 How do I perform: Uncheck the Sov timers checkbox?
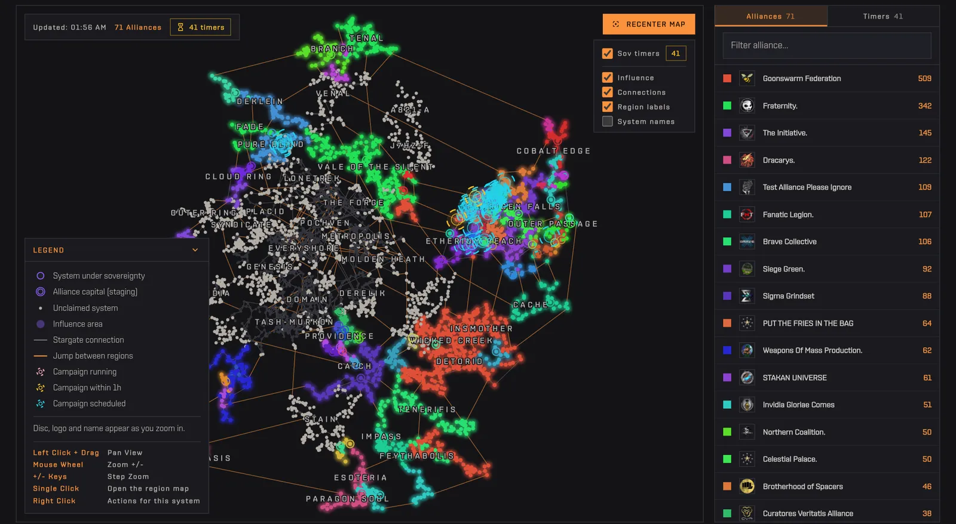(x=608, y=53)
